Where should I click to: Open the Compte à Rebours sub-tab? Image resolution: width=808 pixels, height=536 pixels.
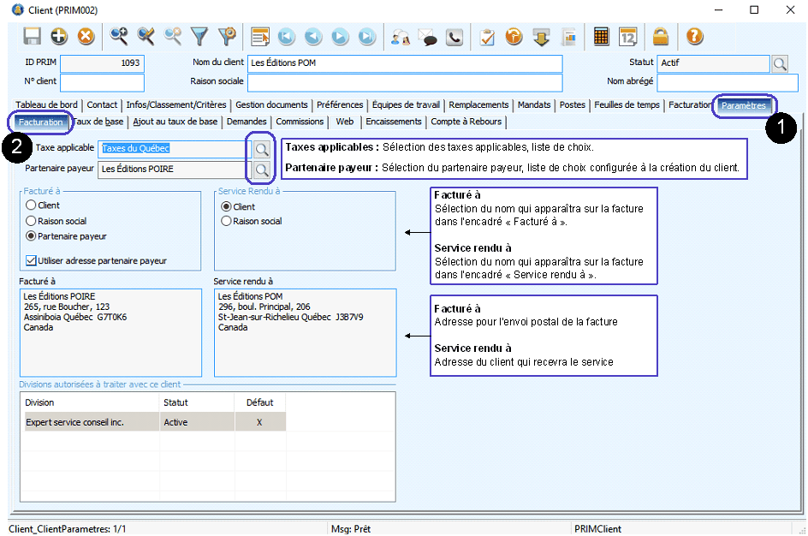(x=466, y=122)
